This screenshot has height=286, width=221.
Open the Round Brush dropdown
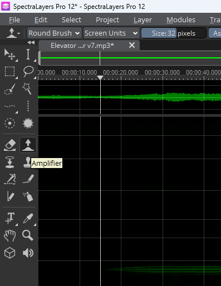coord(54,33)
